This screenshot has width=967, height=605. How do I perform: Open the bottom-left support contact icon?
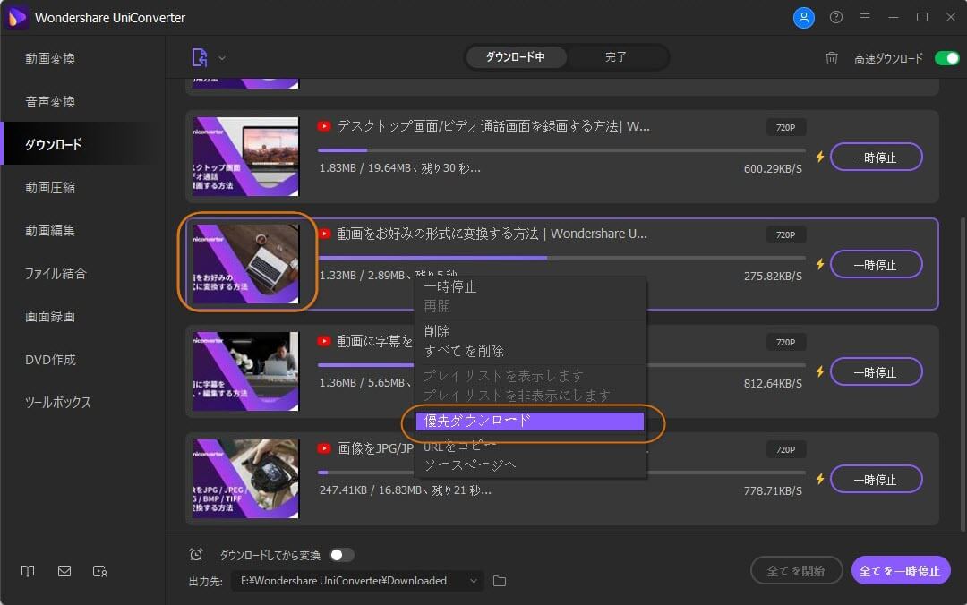(100, 571)
